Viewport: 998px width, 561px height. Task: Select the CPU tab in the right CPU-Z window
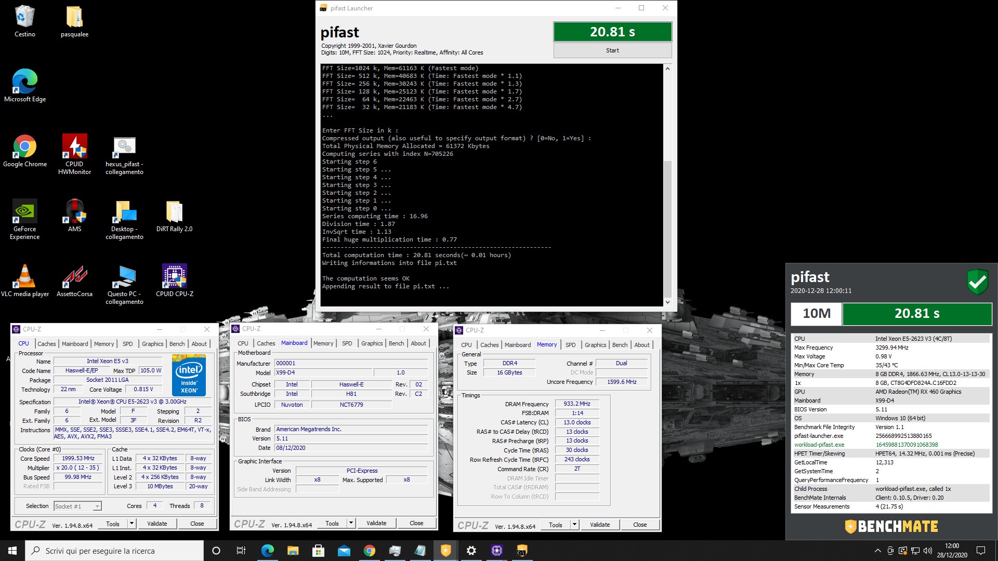coord(466,345)
